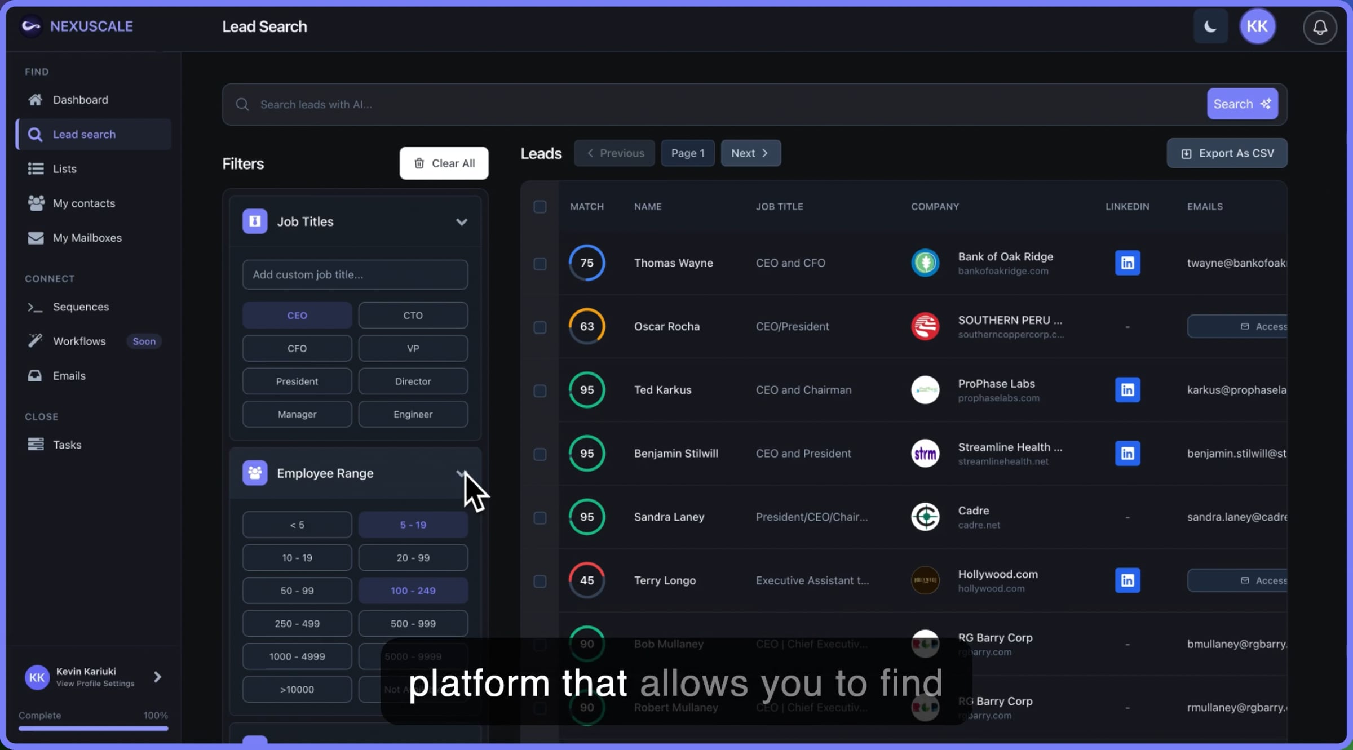This screenshot has width=1353, height=750.
Task: Expand Kevin Kariuki profile settings arrow
Action: pyautogui.click(x=157, y=677)
